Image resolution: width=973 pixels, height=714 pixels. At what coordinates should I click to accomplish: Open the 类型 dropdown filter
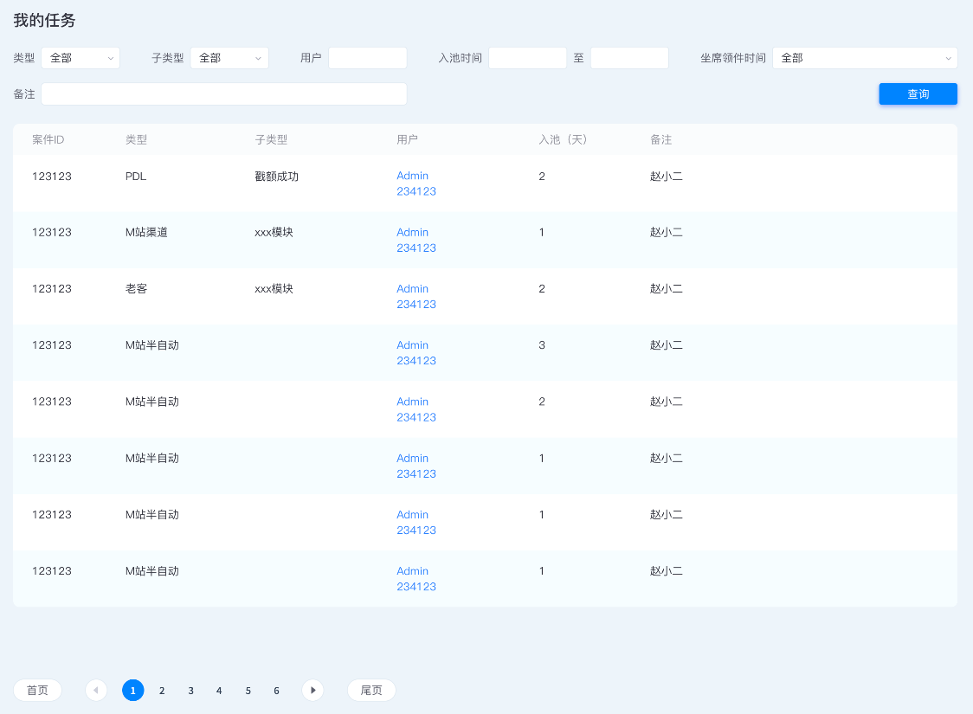pyautogui.click(x=81, y=58)
